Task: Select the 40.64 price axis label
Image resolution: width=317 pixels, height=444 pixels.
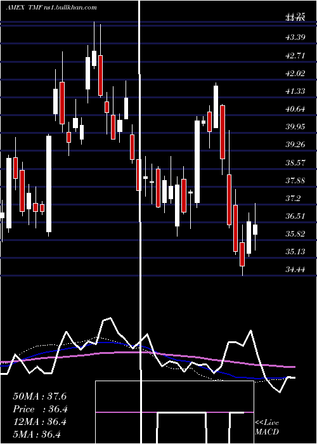Action: point(295,108)
